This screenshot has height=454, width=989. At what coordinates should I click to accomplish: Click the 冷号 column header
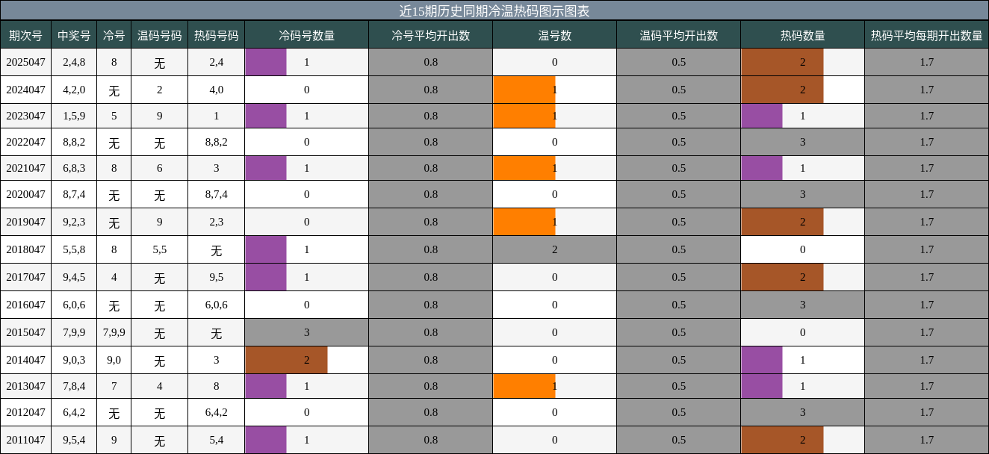point(114,34)
